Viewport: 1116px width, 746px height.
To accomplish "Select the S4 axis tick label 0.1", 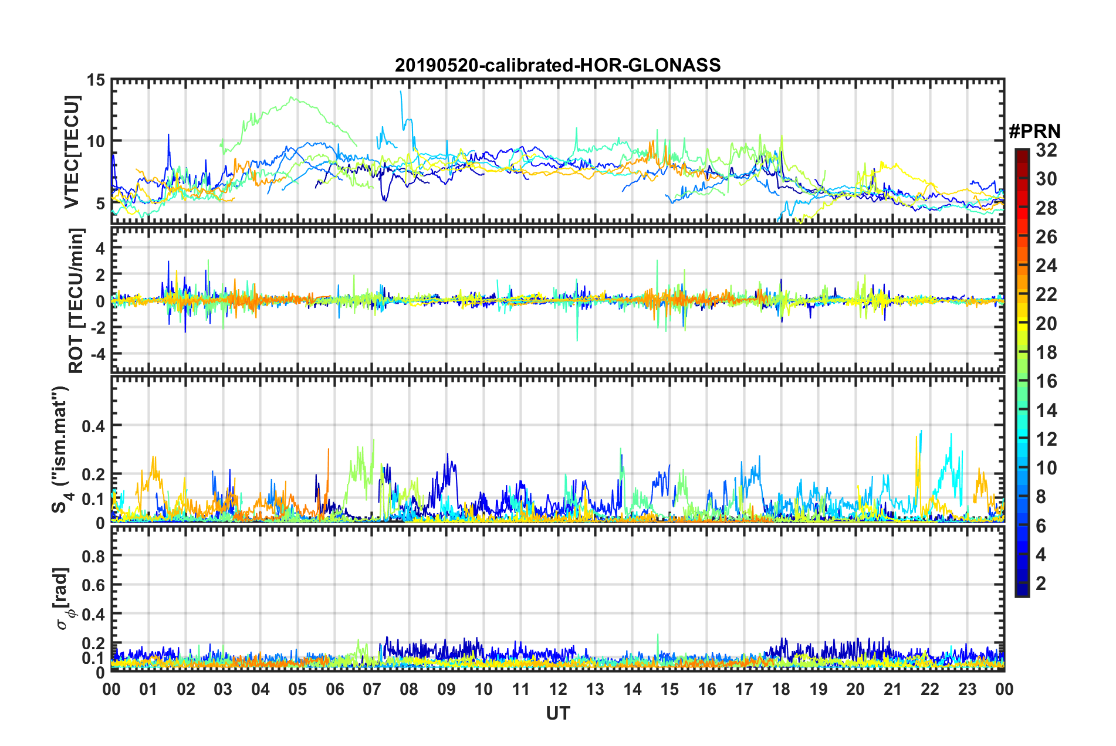I will [x=94, y=500].
